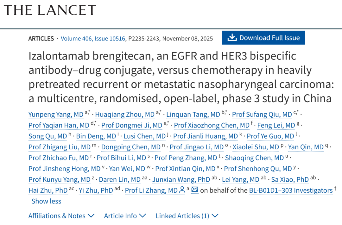Click author Junxian Wang, PhD
Screen dimensions: 342x225
(181, 180)
